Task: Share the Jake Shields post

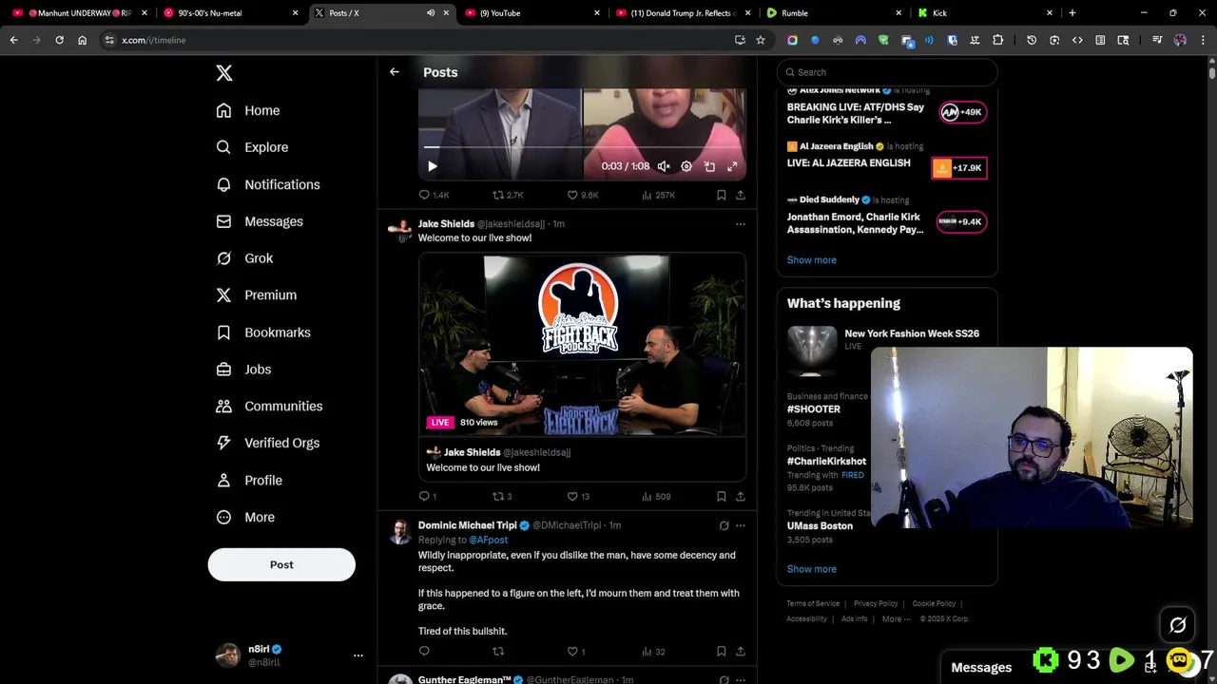Action: [x=741, y=496]
